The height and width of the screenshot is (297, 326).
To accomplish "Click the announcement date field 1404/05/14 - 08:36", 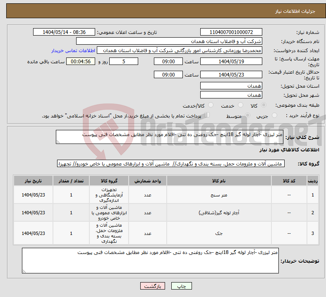I will 64,32.
